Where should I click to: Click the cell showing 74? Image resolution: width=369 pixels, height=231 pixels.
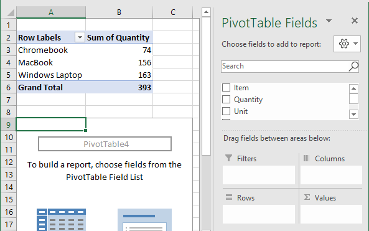tap(119, 50)
